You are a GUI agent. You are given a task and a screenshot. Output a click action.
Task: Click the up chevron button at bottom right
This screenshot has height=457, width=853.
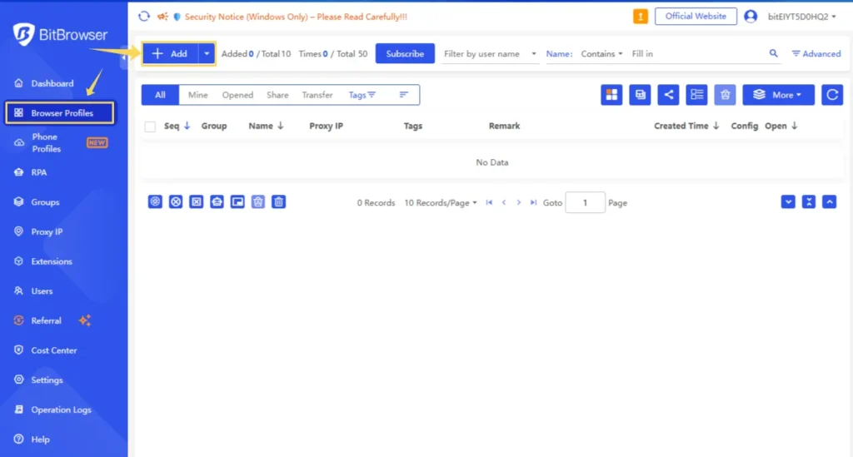click(x=829, y=202)
